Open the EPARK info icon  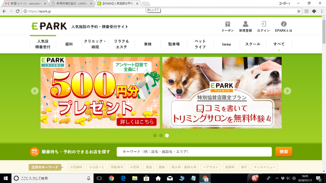(283, 24)
